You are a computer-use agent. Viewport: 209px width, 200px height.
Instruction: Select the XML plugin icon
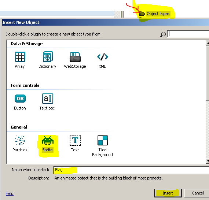(103, 57)
